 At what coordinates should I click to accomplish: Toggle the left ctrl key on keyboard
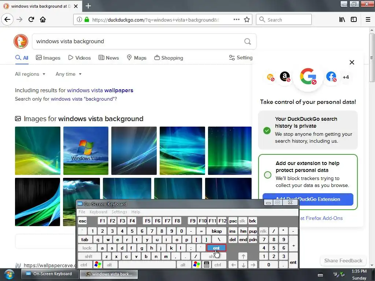(x=84, y=265)
